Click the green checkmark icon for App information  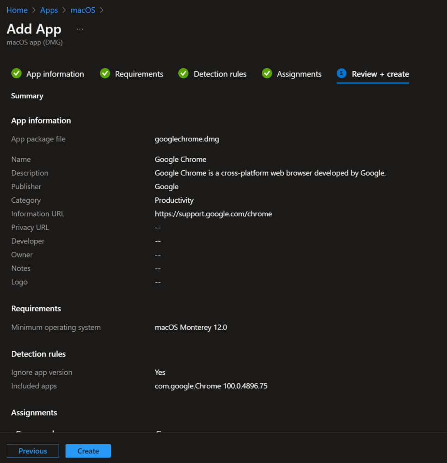point(17,73)
